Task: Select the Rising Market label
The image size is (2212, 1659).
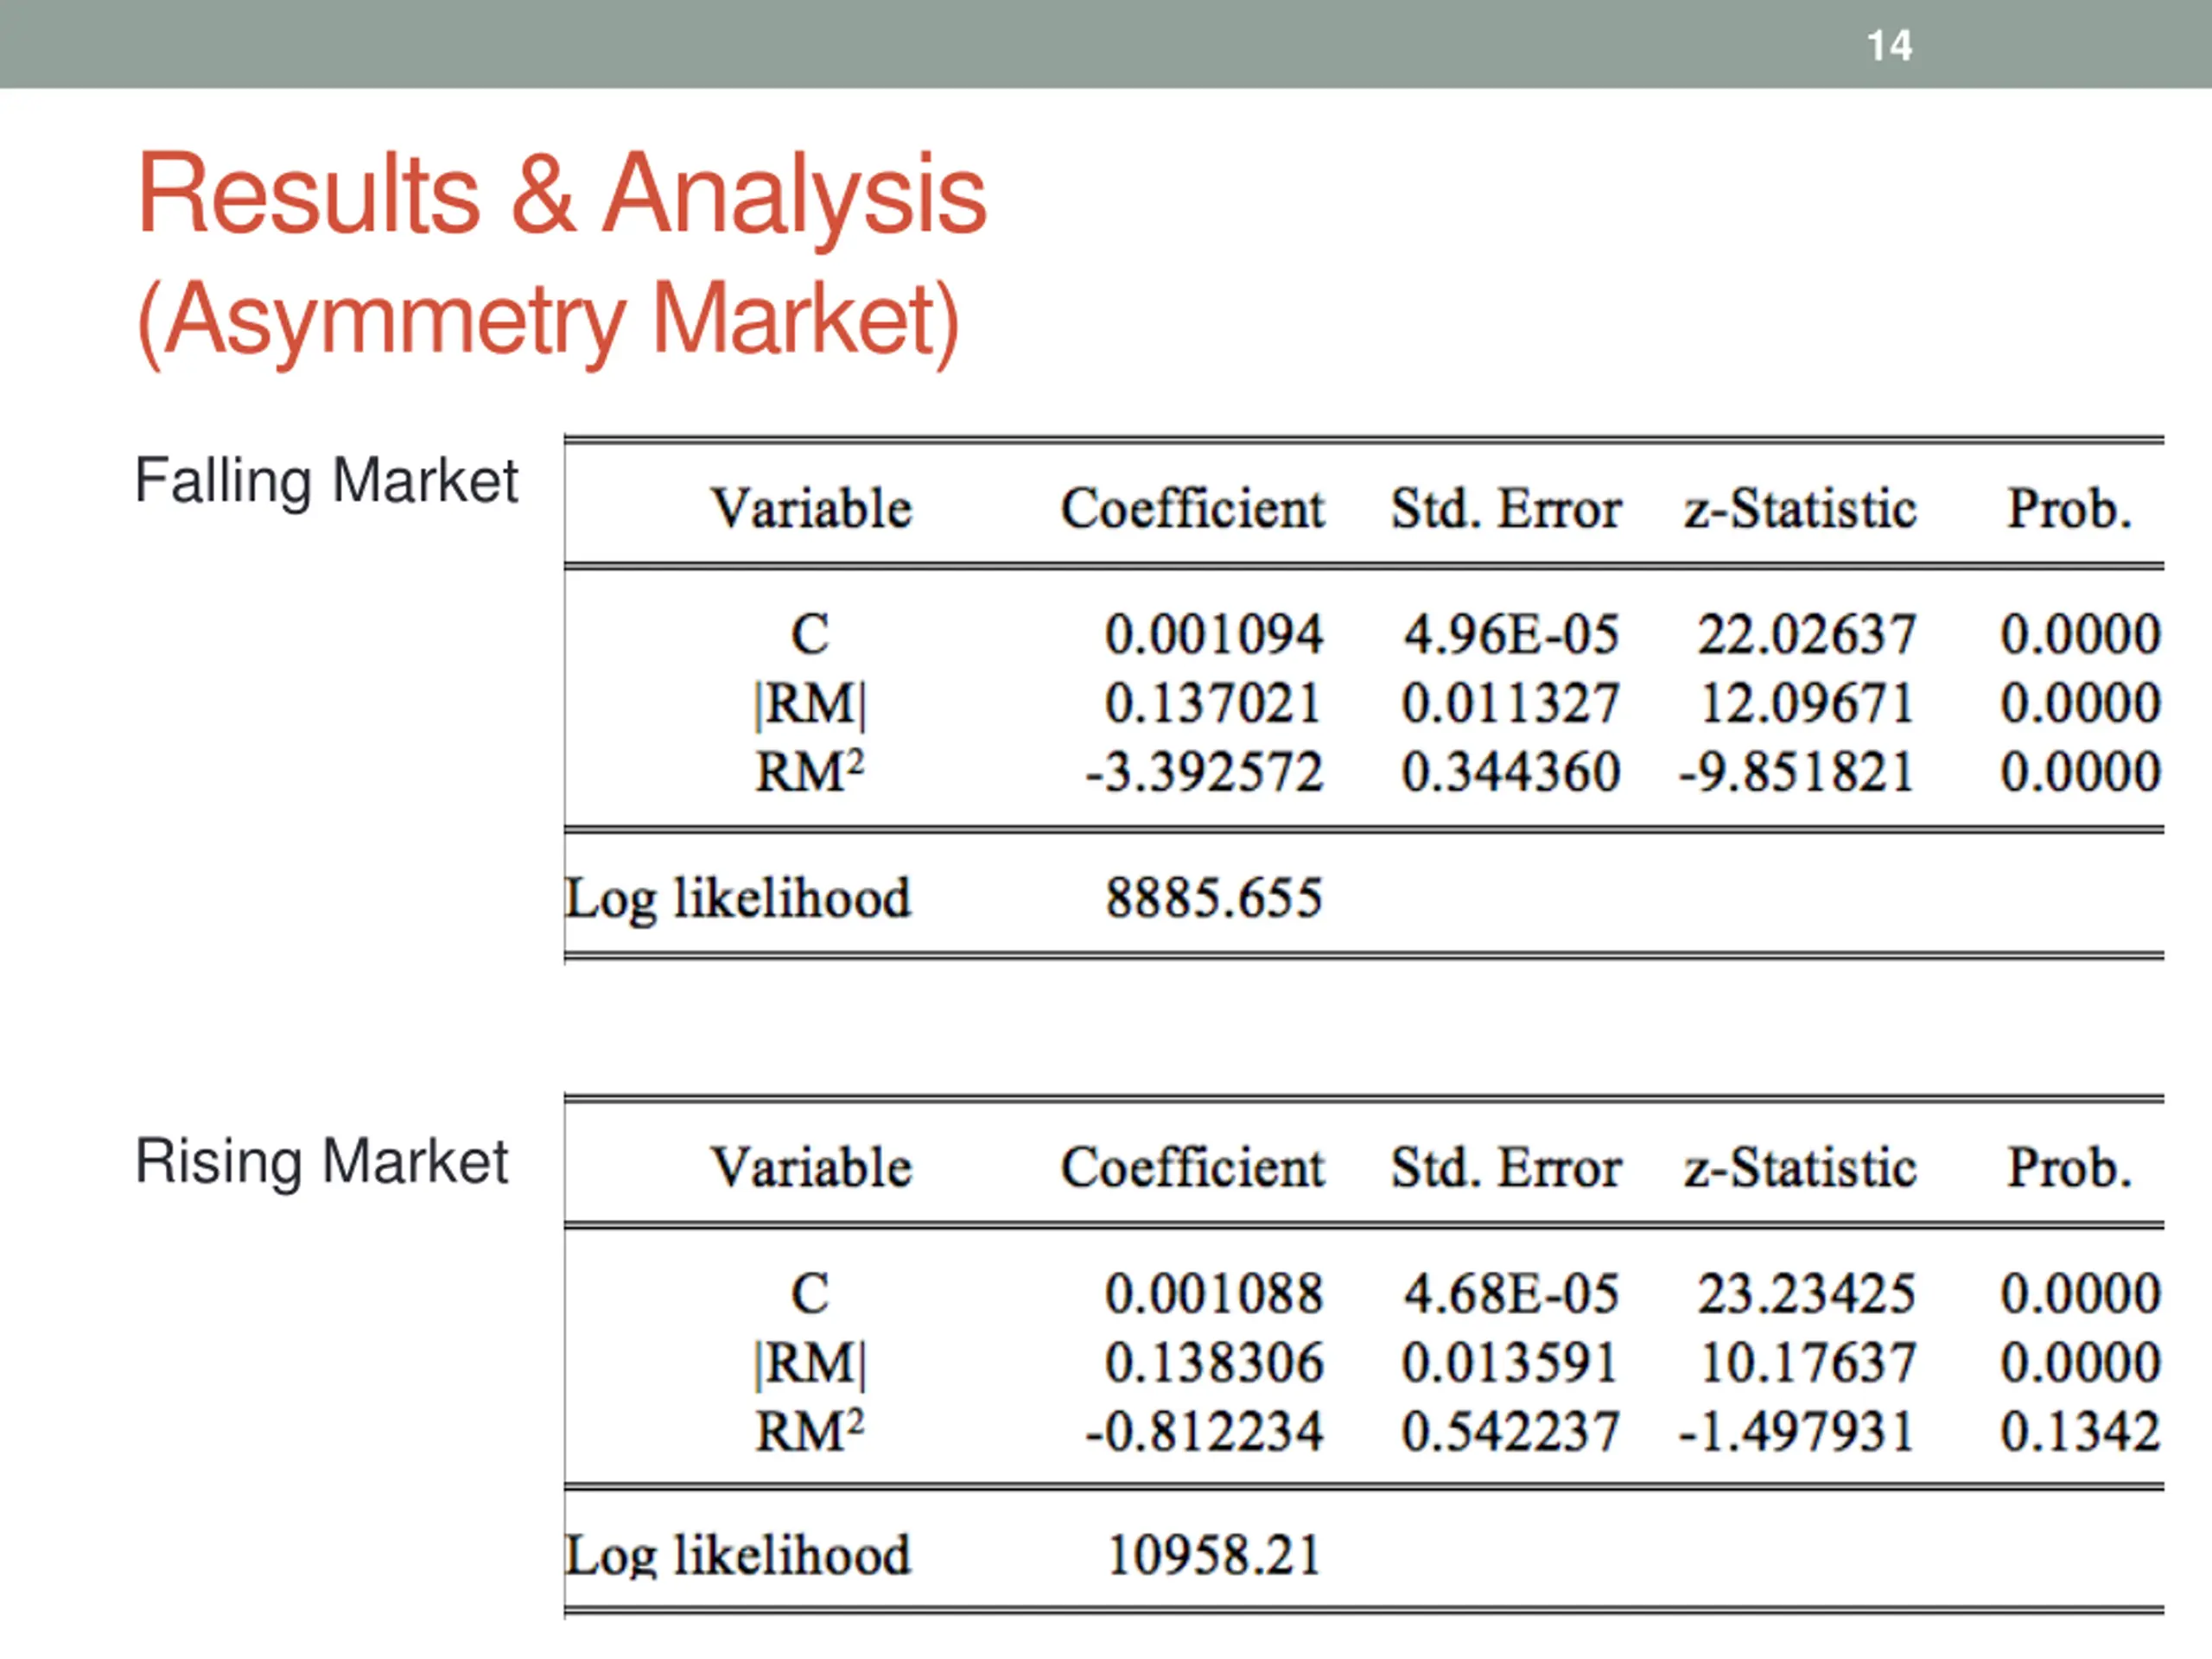Action: click(321, 1162)
